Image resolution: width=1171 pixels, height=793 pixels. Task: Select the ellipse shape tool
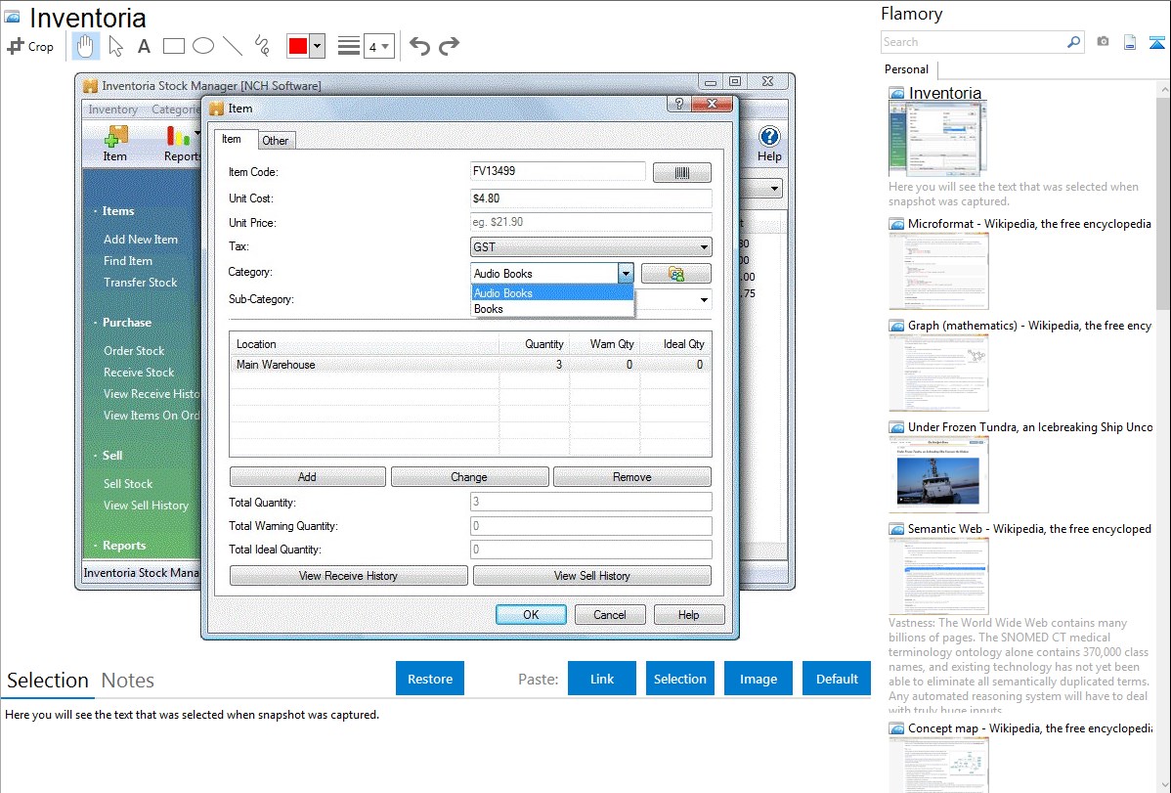point(202,46)
